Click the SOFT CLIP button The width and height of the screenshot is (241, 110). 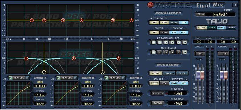tap(157, 93)
